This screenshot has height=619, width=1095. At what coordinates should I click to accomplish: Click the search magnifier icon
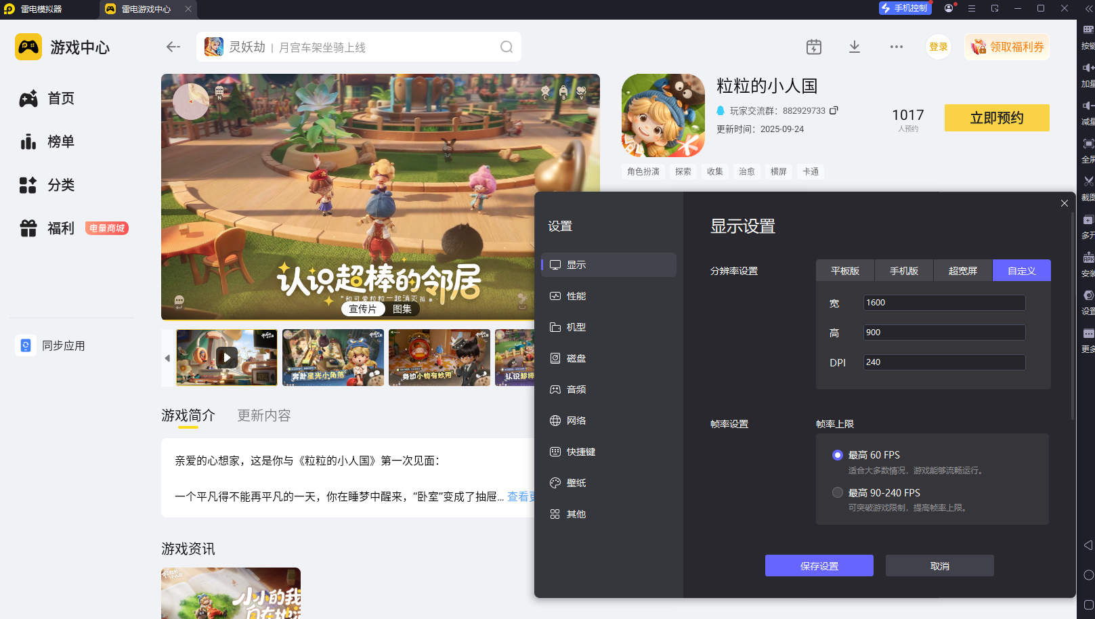(x=506, y=47)
